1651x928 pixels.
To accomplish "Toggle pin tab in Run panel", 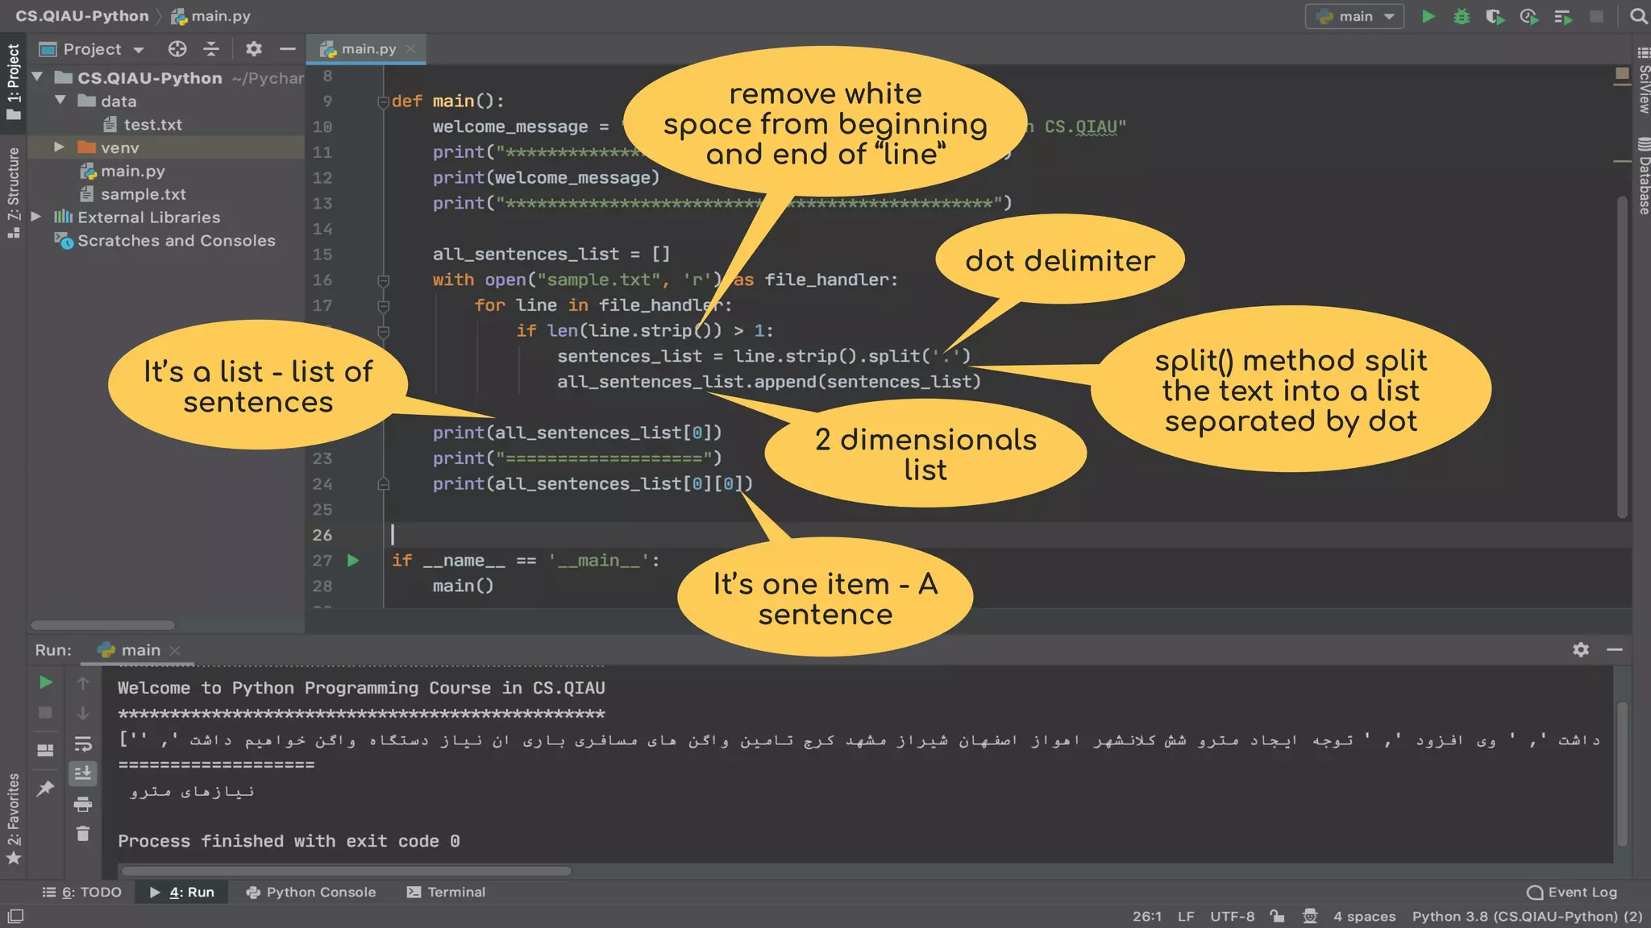I will pos(45,788).
